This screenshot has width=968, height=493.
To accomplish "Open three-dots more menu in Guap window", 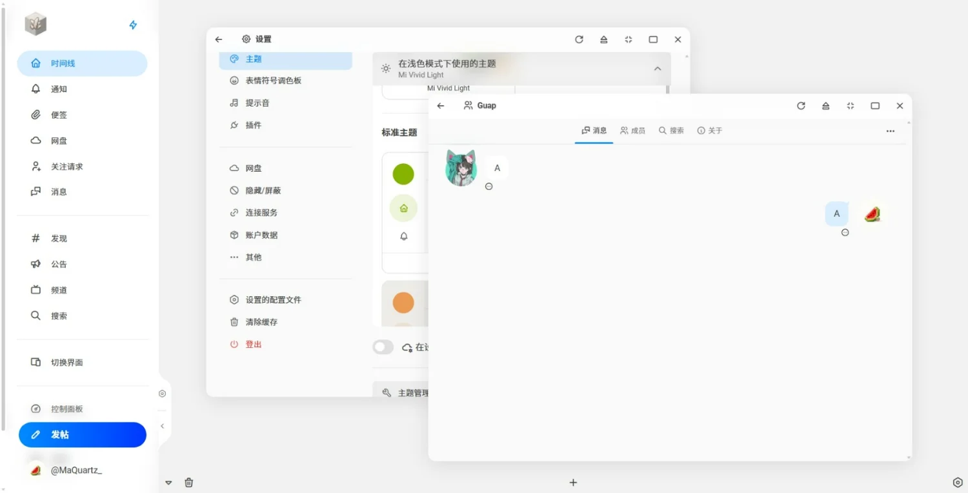I will click(x=891, y=131).
